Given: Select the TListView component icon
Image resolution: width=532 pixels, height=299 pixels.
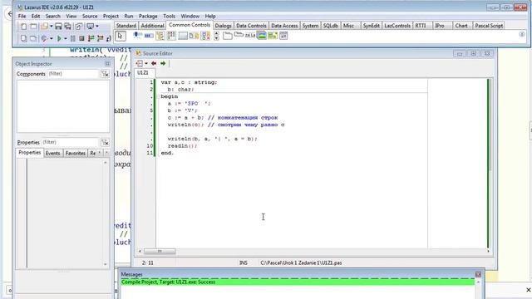Looking at the screenshot, I should (171, 35).
